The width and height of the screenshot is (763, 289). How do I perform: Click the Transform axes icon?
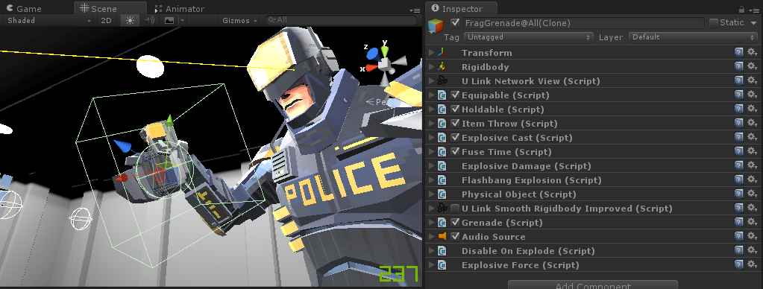(x=442, y=52)
